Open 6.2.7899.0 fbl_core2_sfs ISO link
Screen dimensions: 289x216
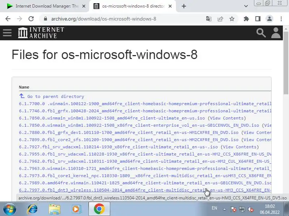[129, 140]
